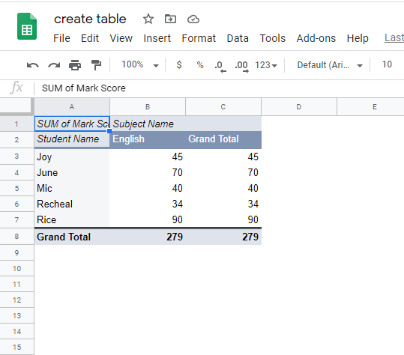
Task: Expand the 100% zoom dropdown
Action: coord(140,65)
